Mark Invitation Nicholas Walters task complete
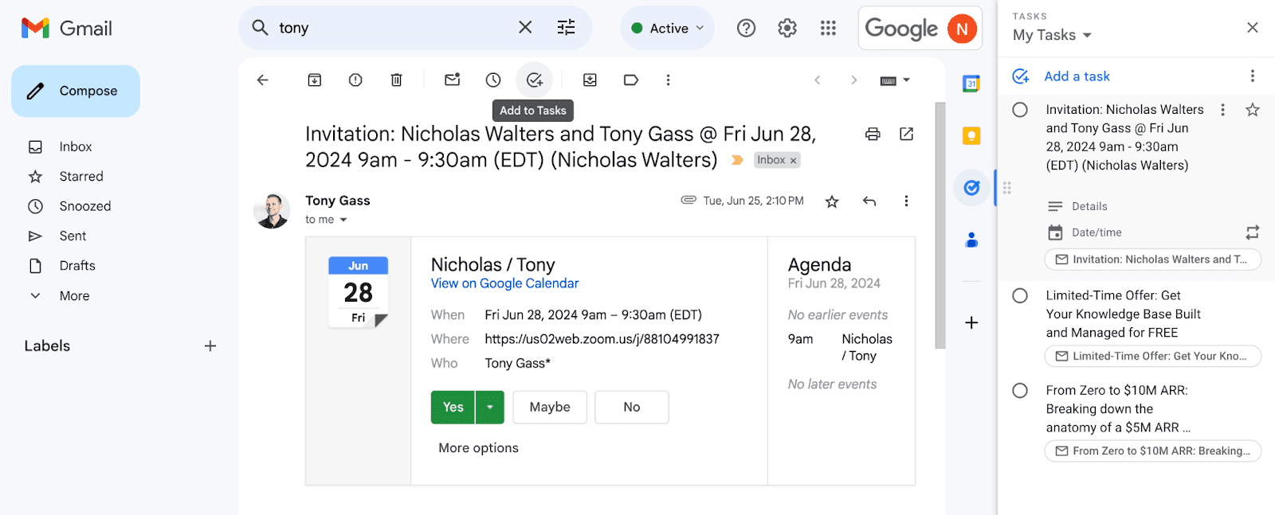Viewport: 1275px width, 515px height. [1020, 110]
